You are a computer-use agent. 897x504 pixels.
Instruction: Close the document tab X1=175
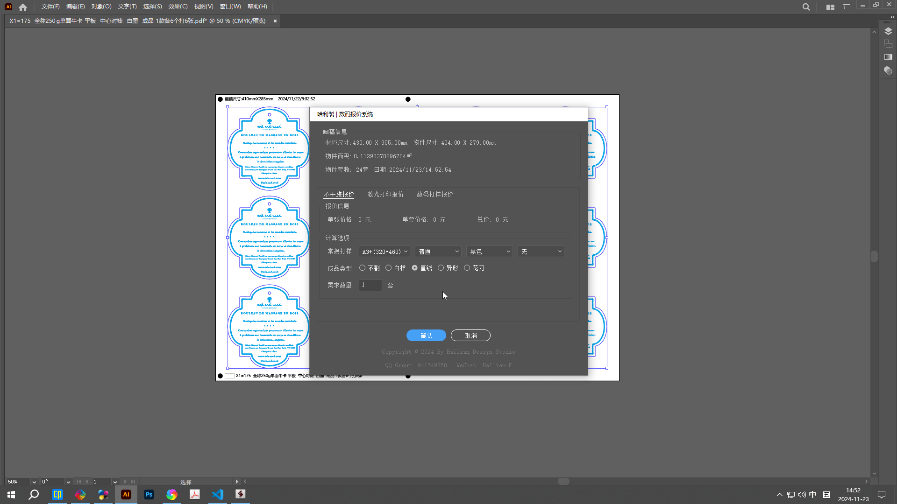coord(275,21)
